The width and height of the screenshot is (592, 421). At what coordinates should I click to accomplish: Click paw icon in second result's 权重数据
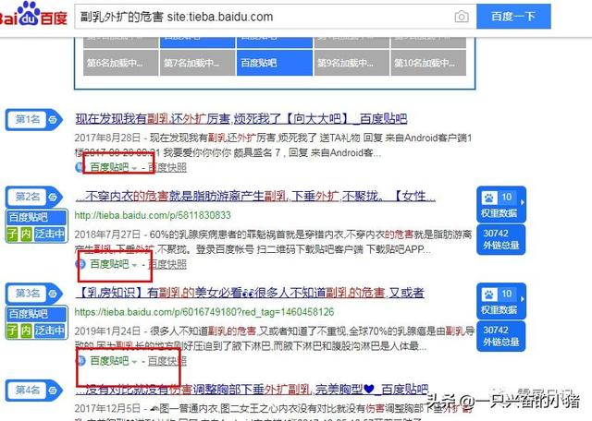(489, 198)
